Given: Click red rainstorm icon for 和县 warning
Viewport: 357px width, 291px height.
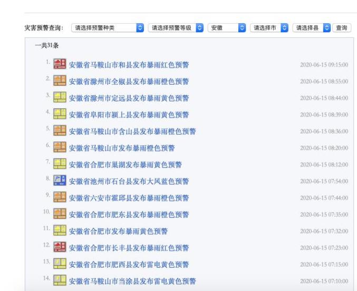Looking at the screenshot, I should coord(60,64).
